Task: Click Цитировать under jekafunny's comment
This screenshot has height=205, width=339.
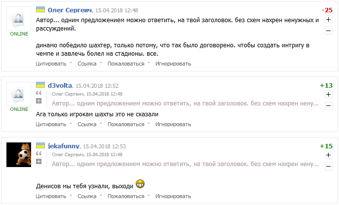Action: click(x=51, y=196)
